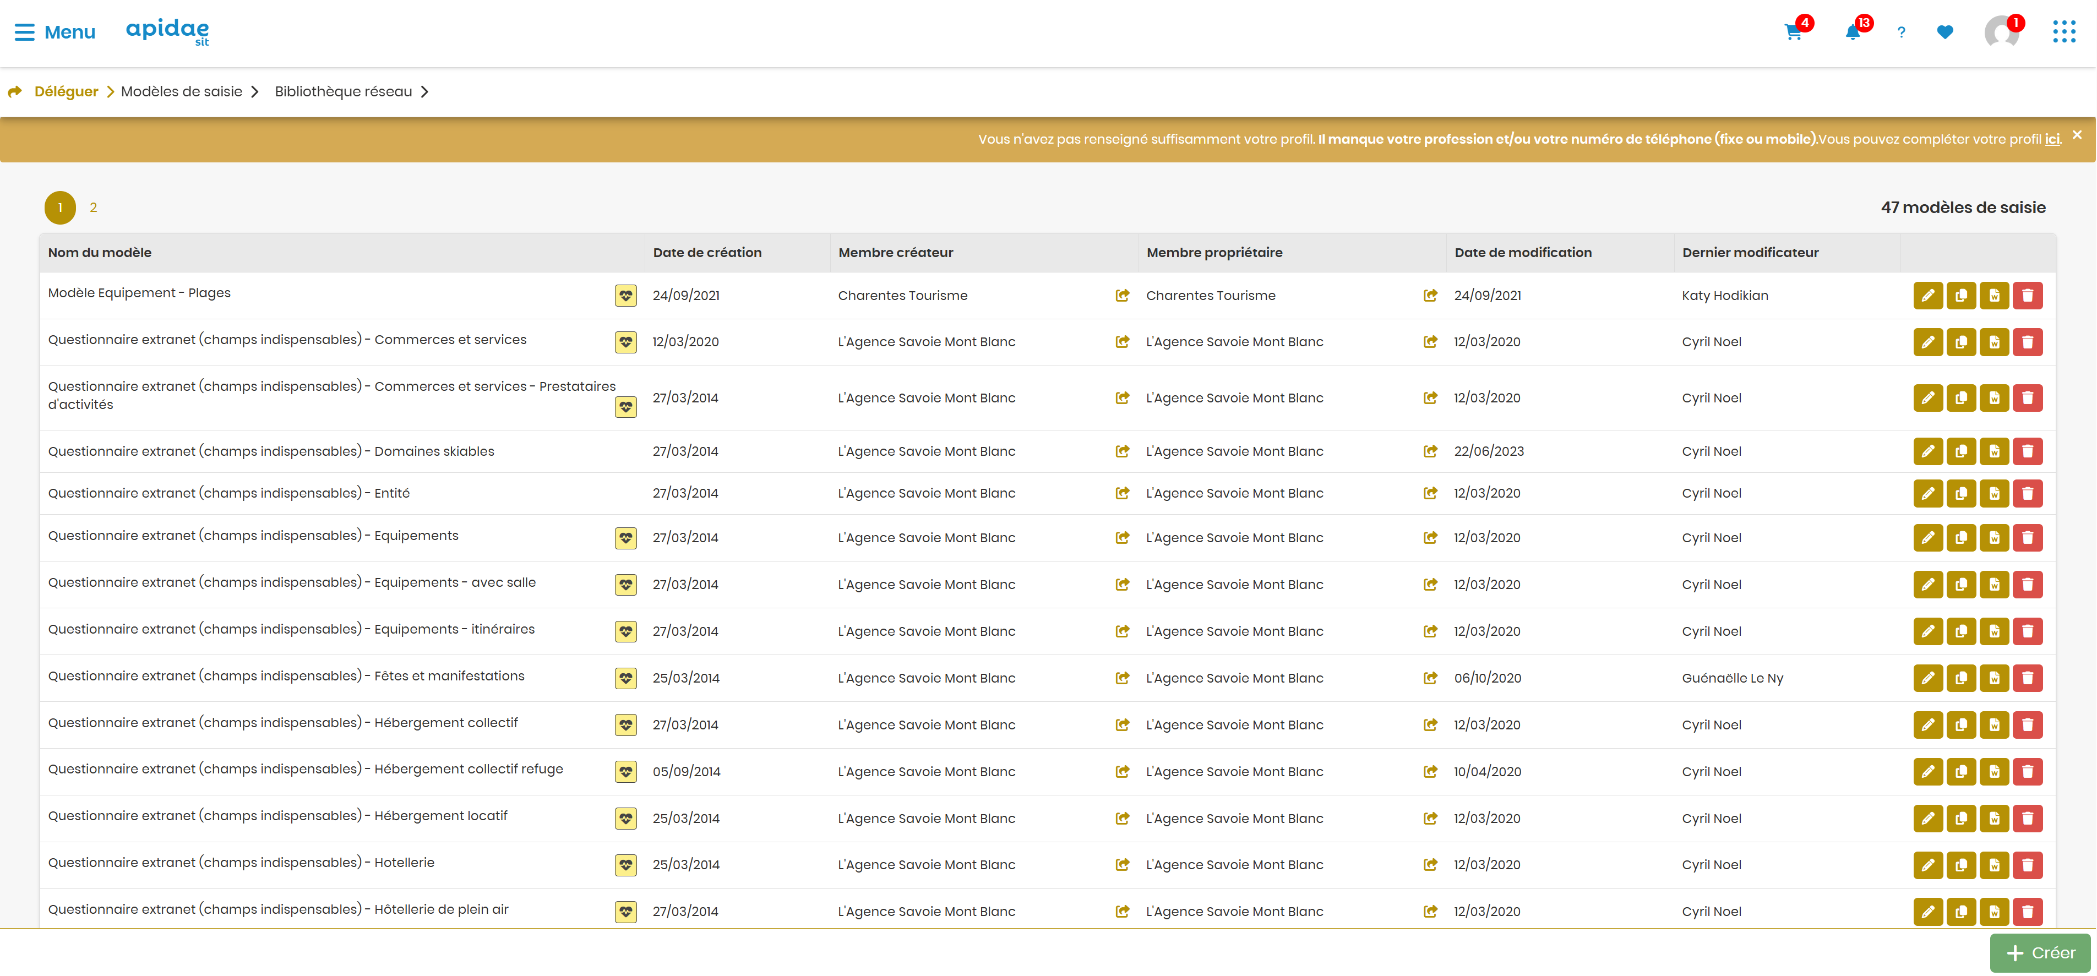Delete Hôtellerie de plein air questionnaire

[x=2028, y=912]
